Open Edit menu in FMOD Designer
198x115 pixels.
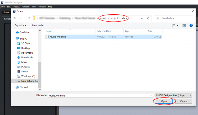8,7
